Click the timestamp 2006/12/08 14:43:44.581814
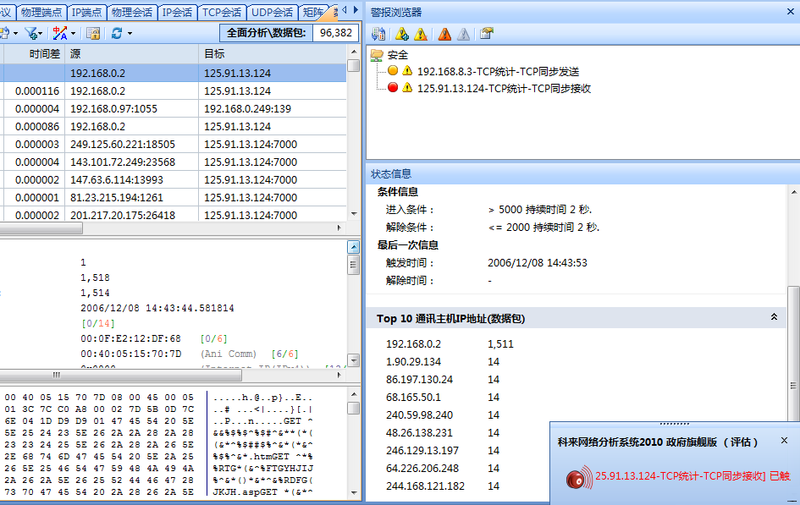The height and width of the screenshot is (505, 800). click(x=157, y=308)
